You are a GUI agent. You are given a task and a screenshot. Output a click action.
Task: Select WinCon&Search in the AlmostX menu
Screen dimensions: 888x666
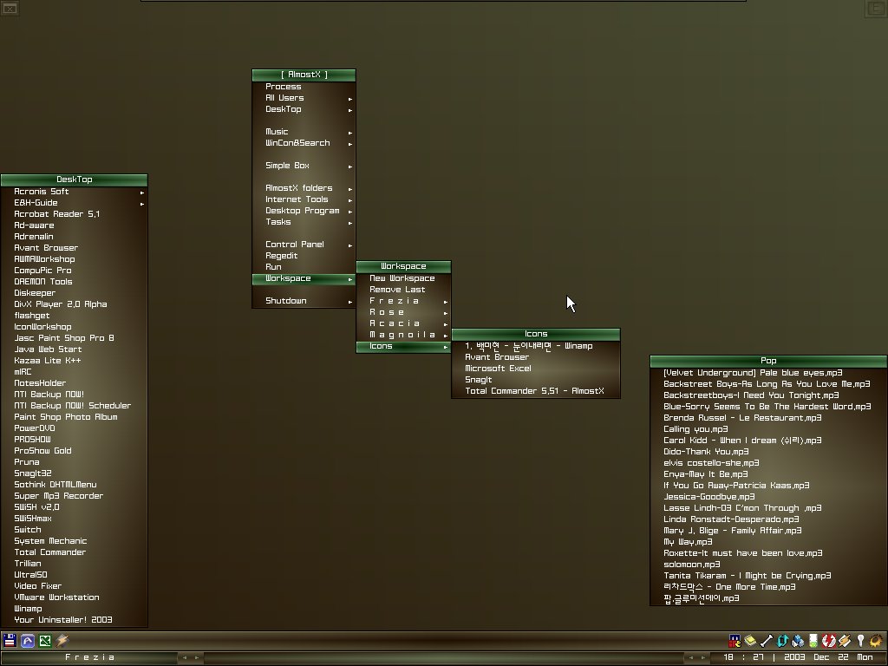[x=298, y=143]
